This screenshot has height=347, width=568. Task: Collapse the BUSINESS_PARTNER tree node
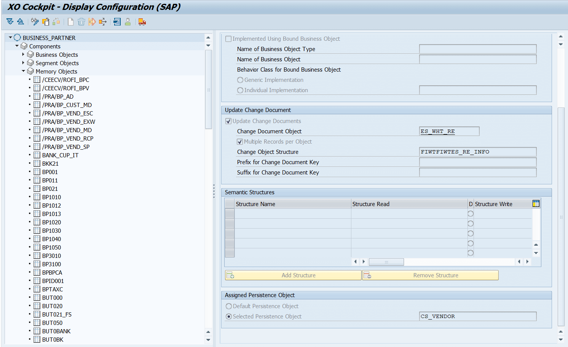pyautogui.click(x=11, y=38)
